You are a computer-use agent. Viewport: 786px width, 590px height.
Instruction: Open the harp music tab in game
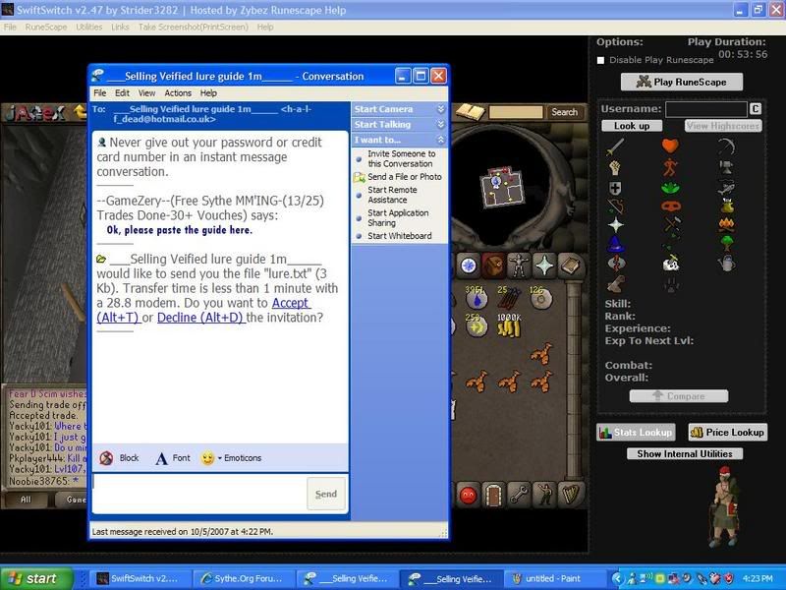coord(571,496)
